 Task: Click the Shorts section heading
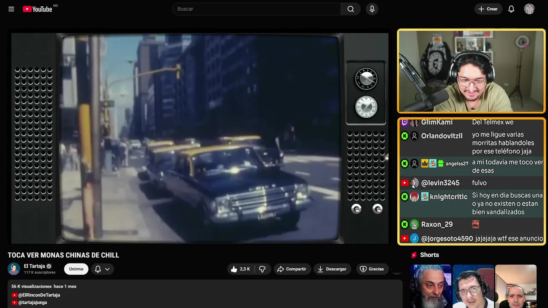click(429, 255)
